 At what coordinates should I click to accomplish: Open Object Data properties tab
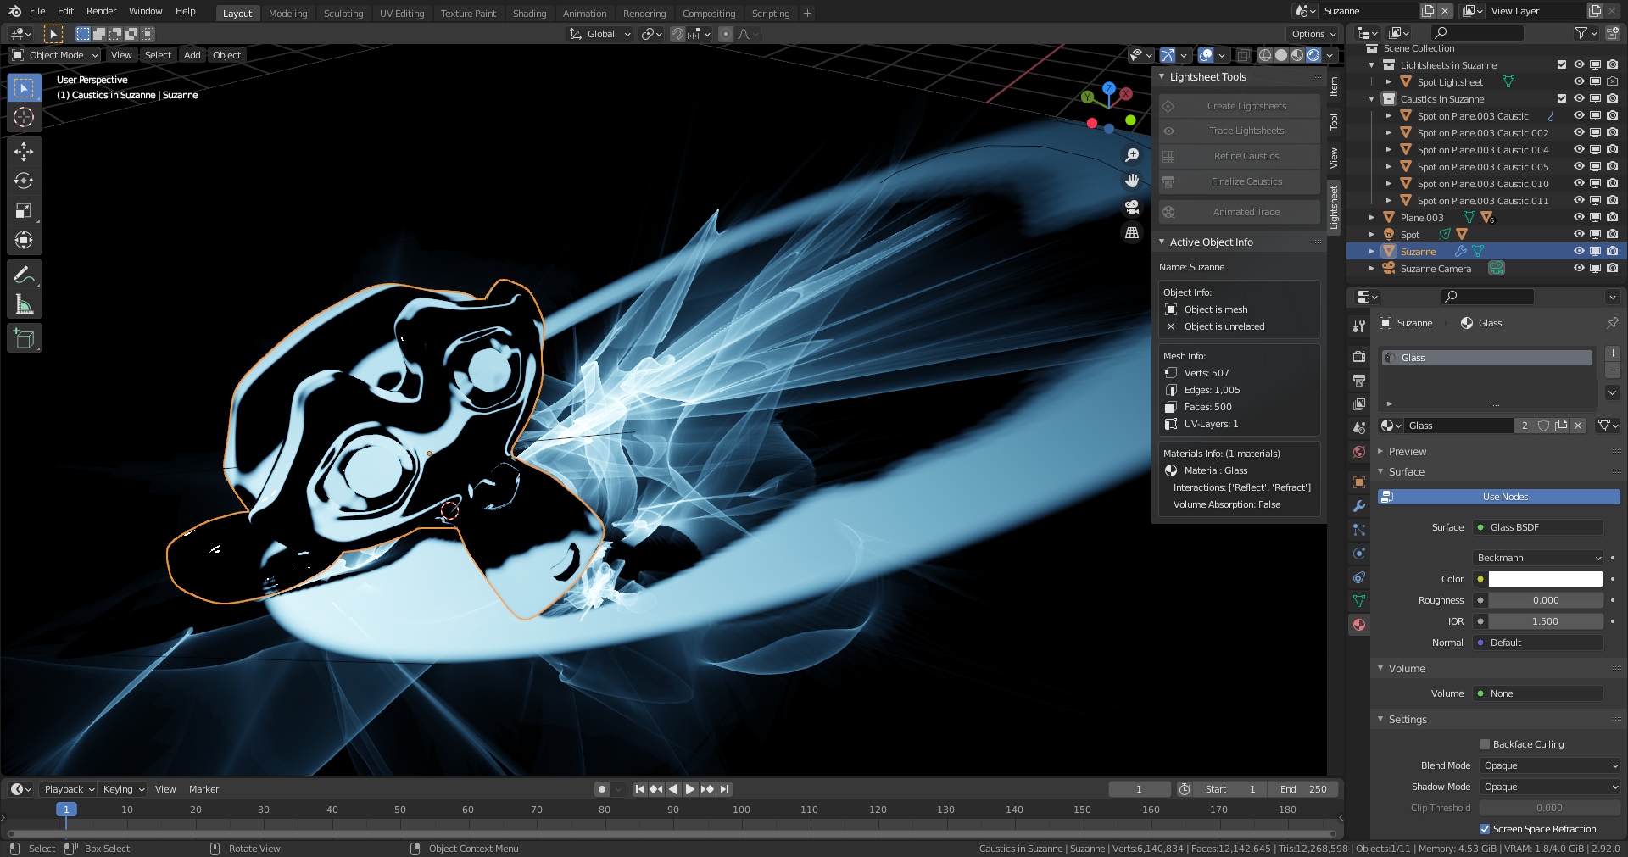(x=1359, y=601)
